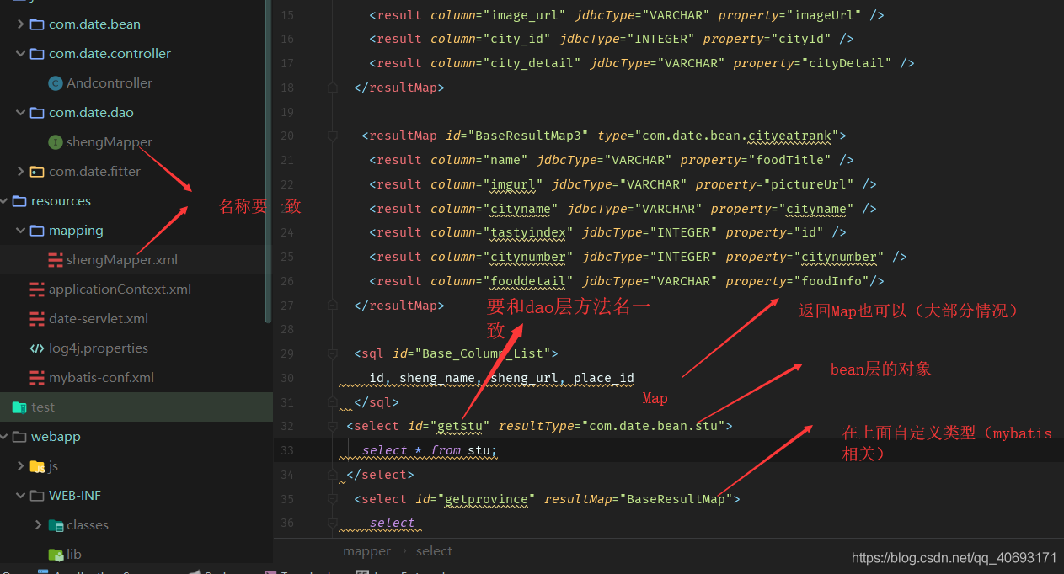Click the Andcontroller class icon

56,82
